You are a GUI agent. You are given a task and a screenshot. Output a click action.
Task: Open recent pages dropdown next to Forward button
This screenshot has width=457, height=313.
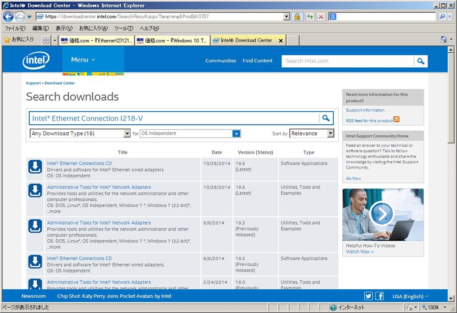tap(29, 17)
